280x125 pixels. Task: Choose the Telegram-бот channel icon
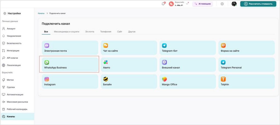[164, 46]
